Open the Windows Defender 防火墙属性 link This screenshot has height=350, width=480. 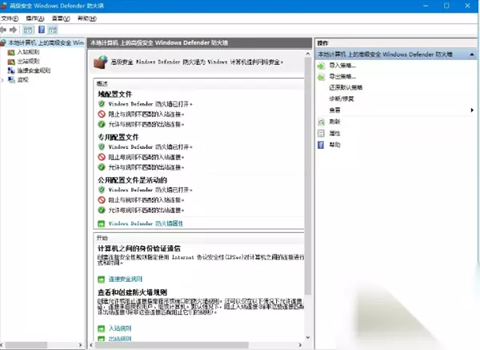point(146,223)
